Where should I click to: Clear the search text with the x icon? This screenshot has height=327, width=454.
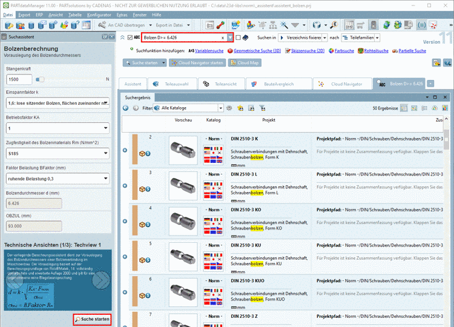coord(222,38)
